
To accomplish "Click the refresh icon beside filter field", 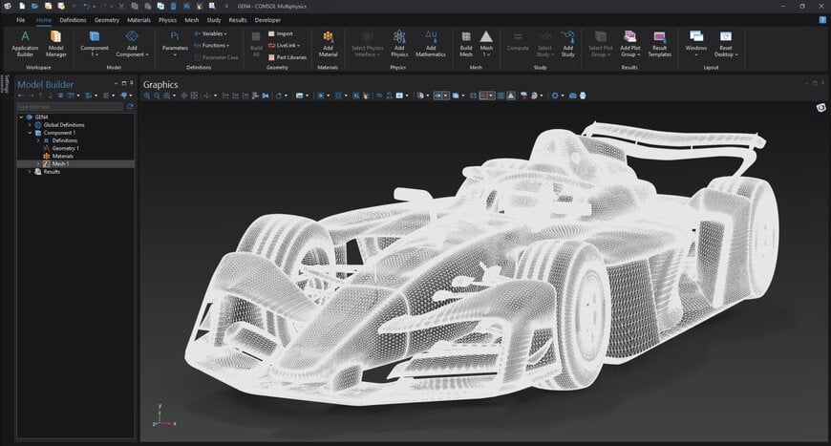I will 130,106.
